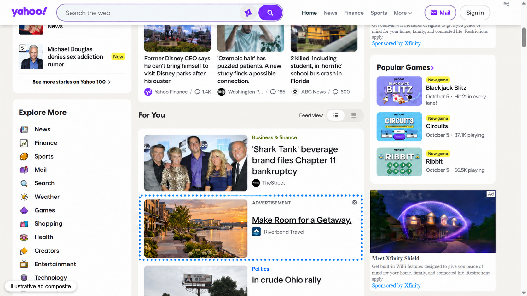Open the Yahoo logo homepage link
The width and height of the screenshot is (527, 296).
pyautogui.click(x=29, y=12)
